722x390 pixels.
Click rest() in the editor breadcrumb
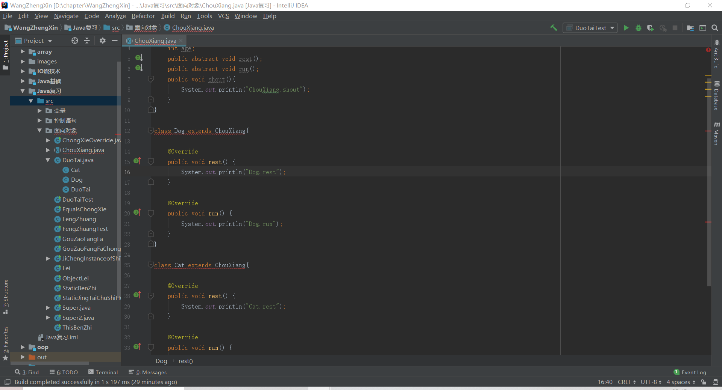[x=185, y=361]
